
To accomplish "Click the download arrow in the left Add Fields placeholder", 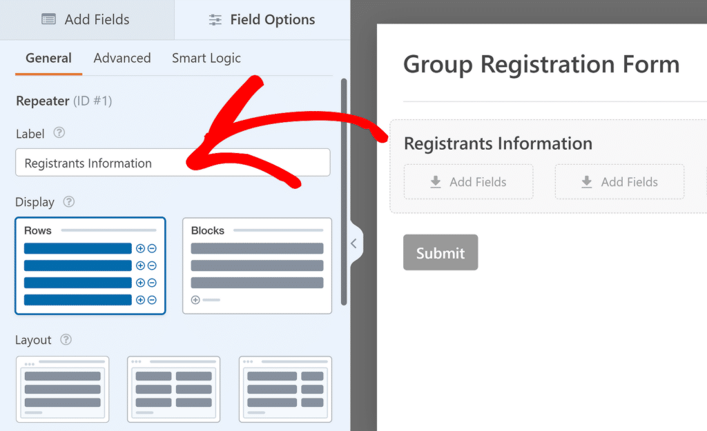I will [435, 182].
